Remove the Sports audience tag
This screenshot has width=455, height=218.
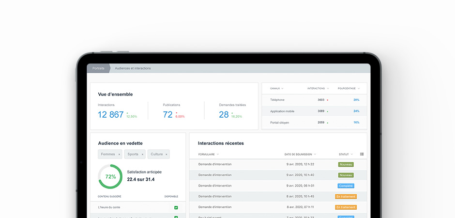point(142,155)
